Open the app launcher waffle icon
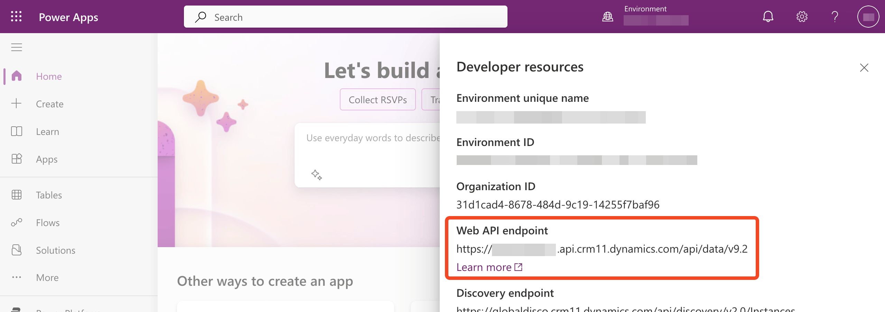The width and height of the screenshot is (885, 312). tap(16, 17)
